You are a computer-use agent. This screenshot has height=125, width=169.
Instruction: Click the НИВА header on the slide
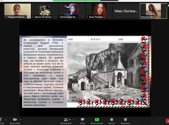coord(95,40)
